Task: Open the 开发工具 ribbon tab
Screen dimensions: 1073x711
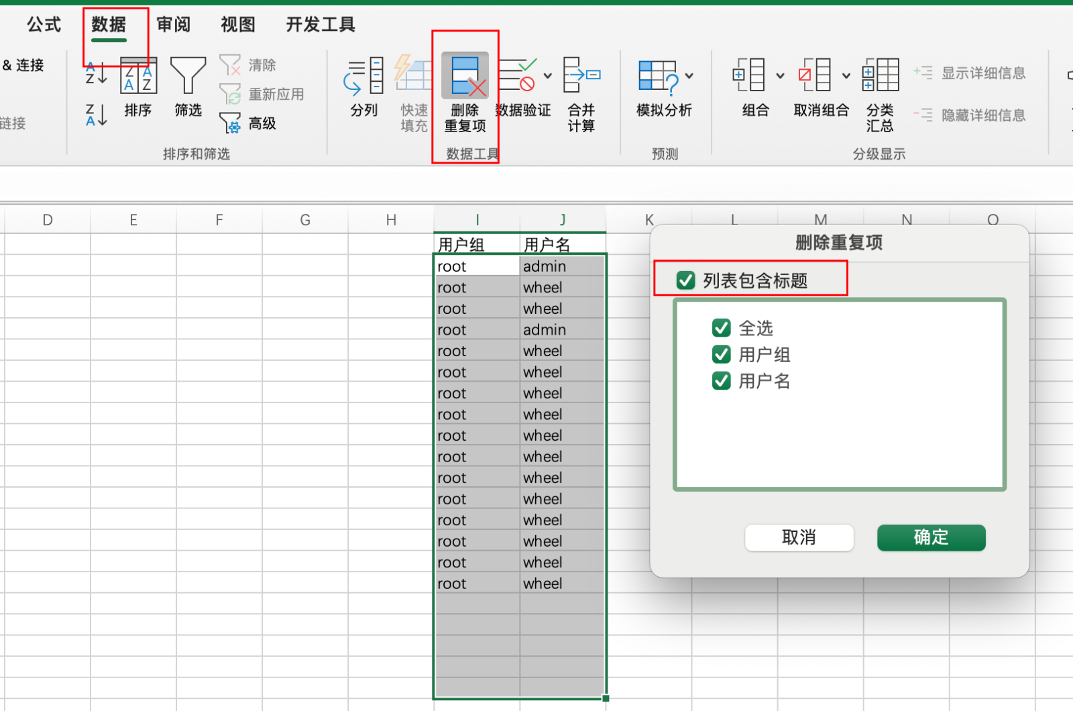Action: pos(321,25)
